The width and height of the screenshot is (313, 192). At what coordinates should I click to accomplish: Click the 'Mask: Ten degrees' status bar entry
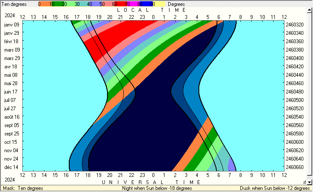coord(23,188)
